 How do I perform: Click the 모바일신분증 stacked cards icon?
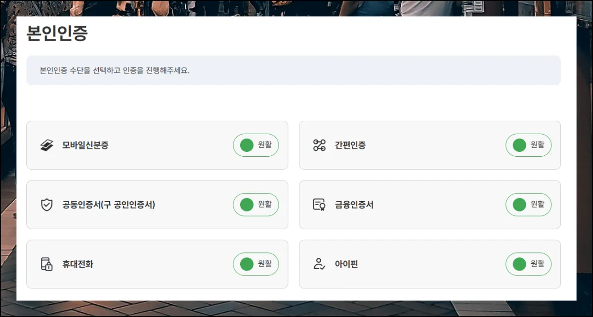pos(46,145)
